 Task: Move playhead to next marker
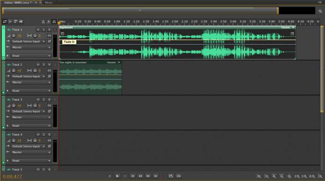[156, 176]
